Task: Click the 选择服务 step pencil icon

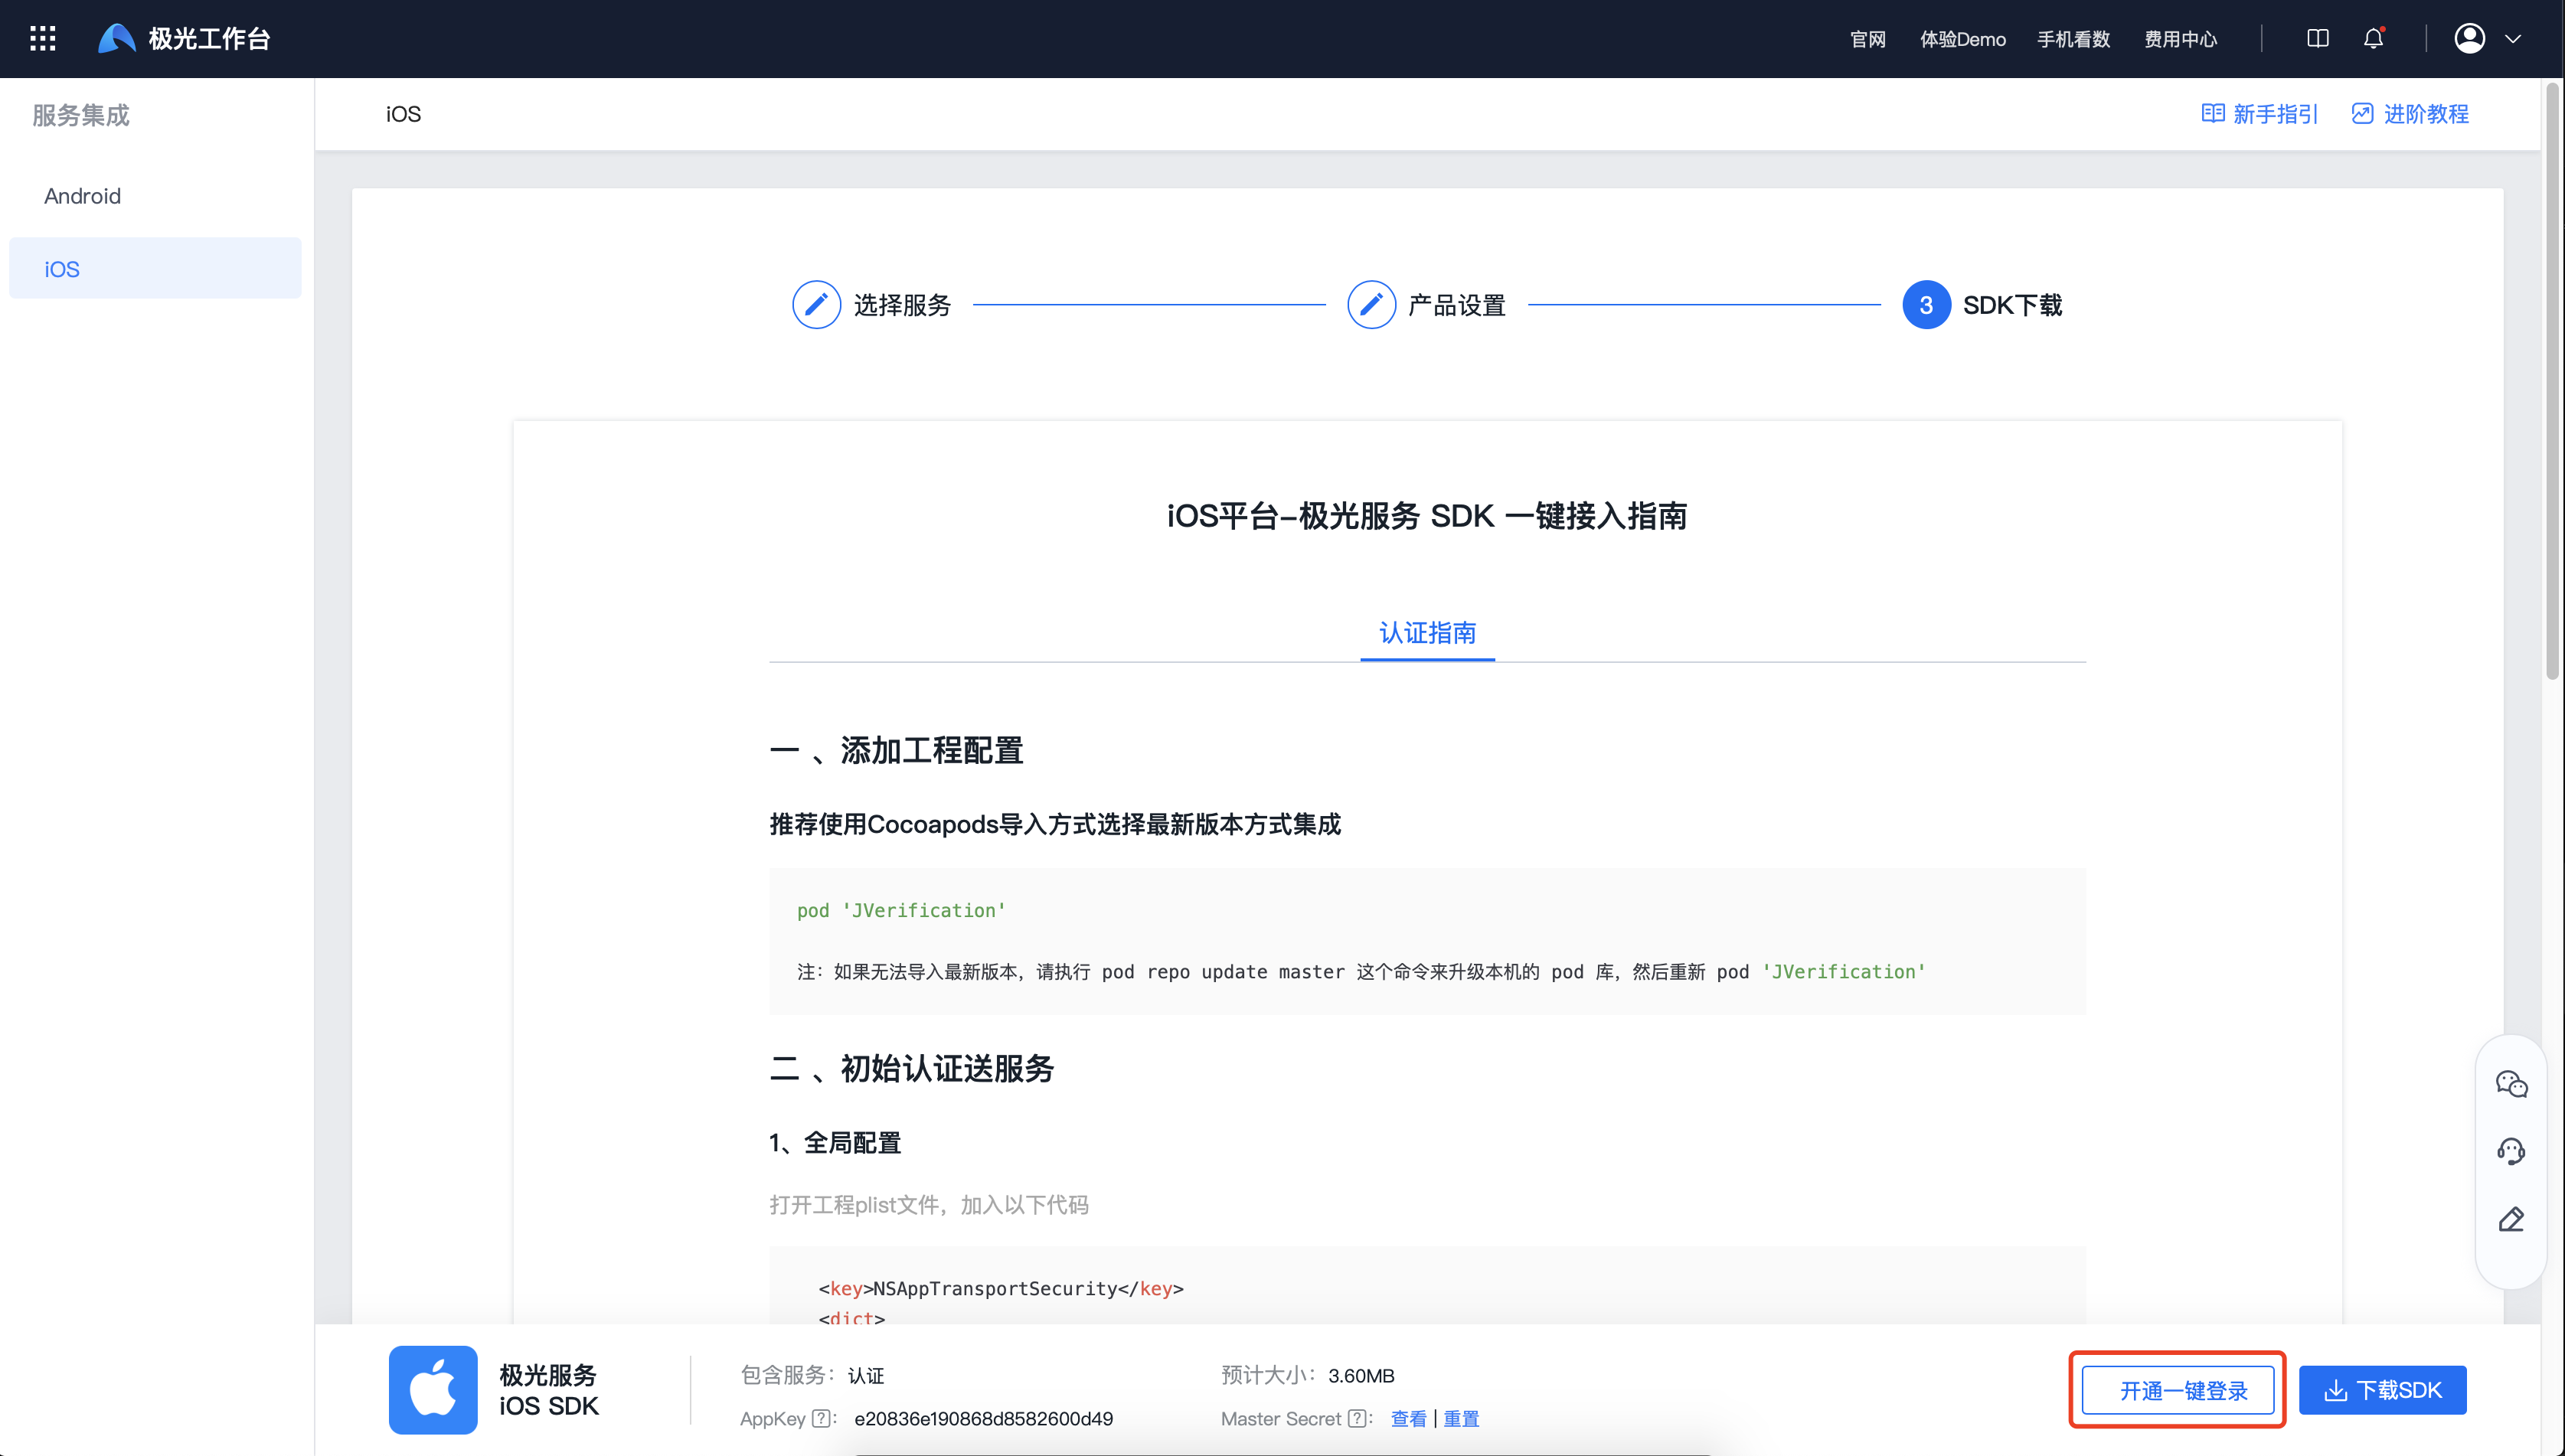Action: coord(816,305)
